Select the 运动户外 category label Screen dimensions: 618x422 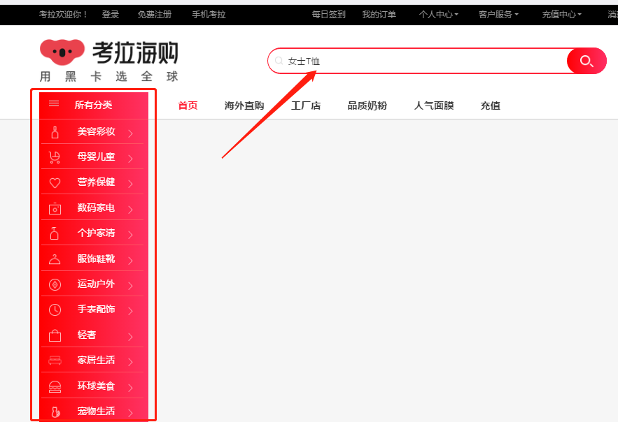[96, 284]
